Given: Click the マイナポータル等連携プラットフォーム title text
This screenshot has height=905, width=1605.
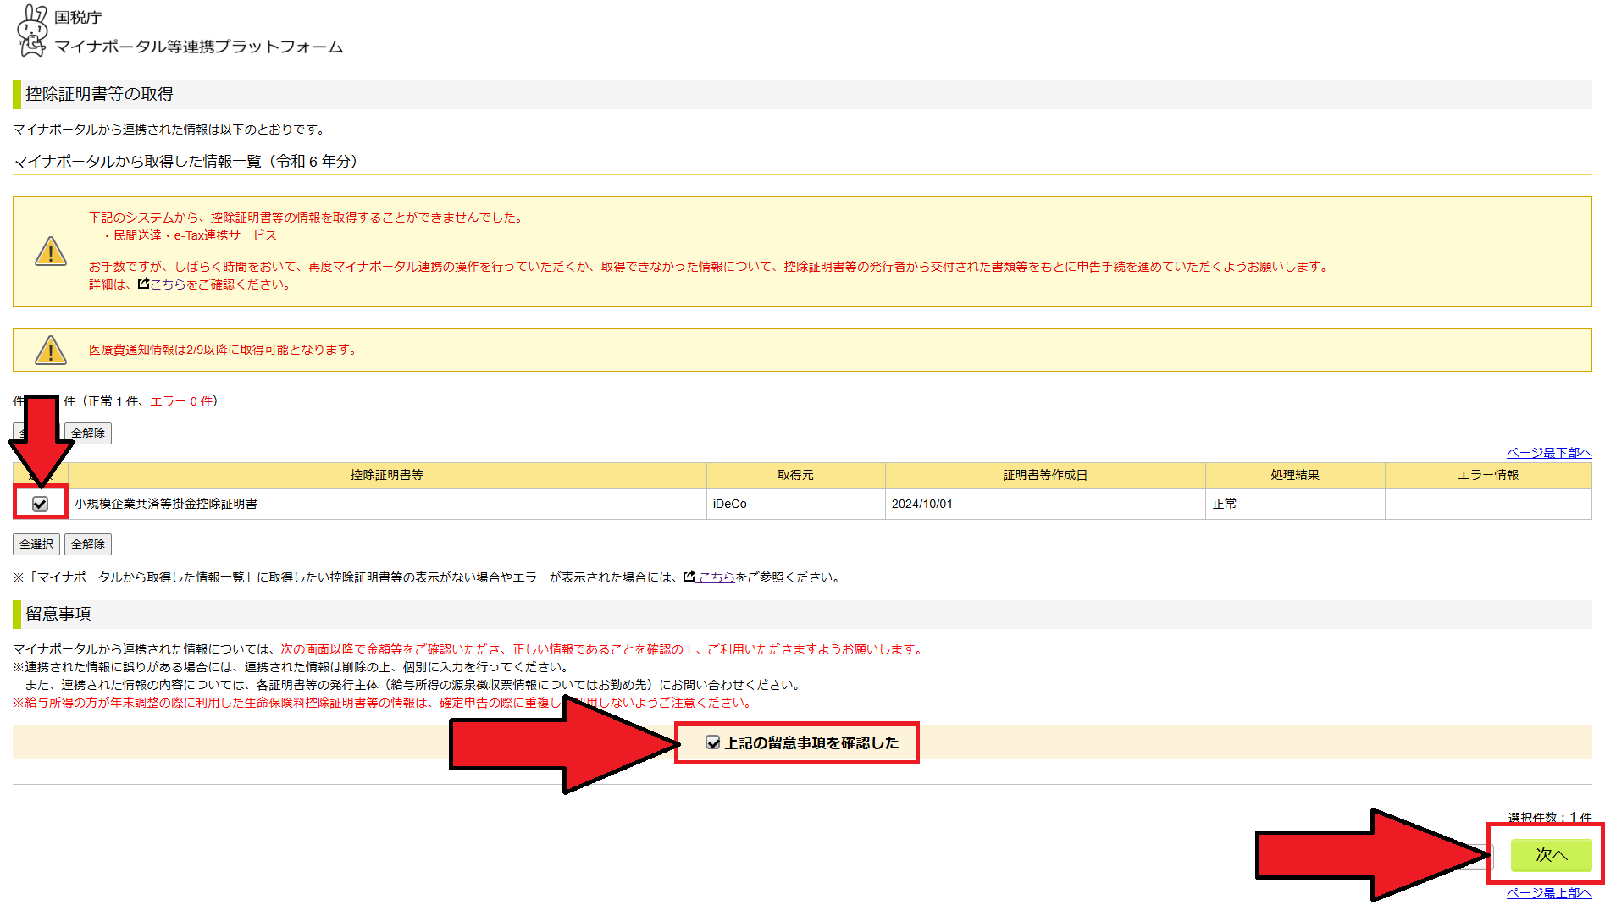Looking at the screenshot, I should click(199, 47).
